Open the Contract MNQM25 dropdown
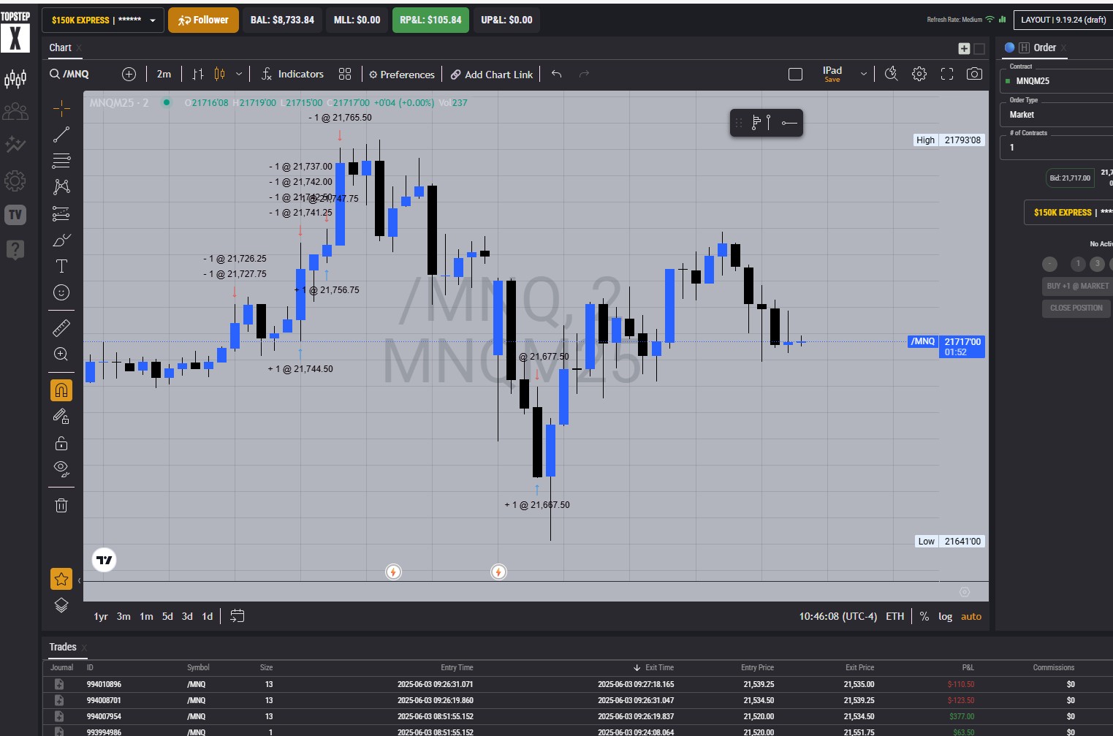The image size is (1113, 736). click(1057, 81)
